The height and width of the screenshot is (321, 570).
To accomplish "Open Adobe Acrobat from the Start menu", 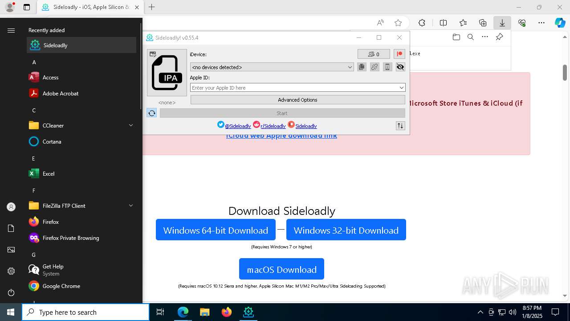I will pyautogui.click(x=81, y=93).
